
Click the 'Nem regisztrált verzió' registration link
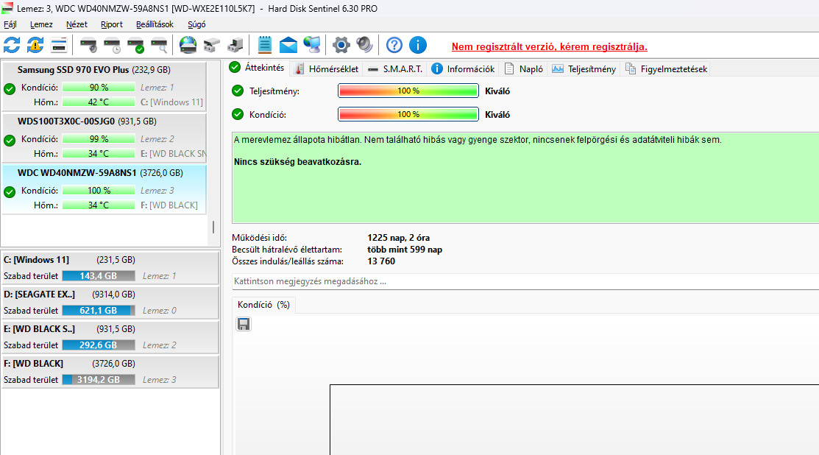[x=550, y=46]
